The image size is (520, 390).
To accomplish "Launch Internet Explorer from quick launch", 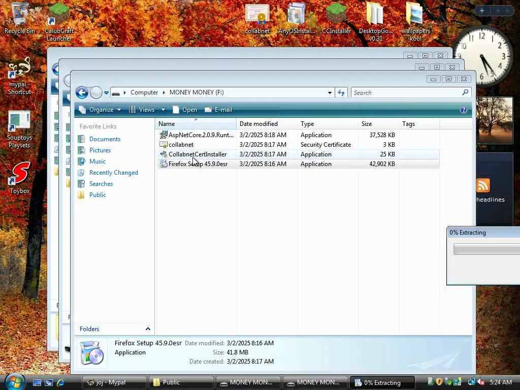I will coord(61,382).
